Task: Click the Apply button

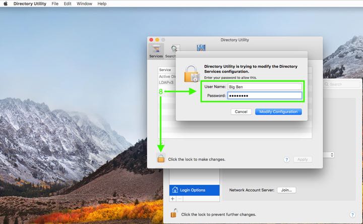Action: [302, 159]
